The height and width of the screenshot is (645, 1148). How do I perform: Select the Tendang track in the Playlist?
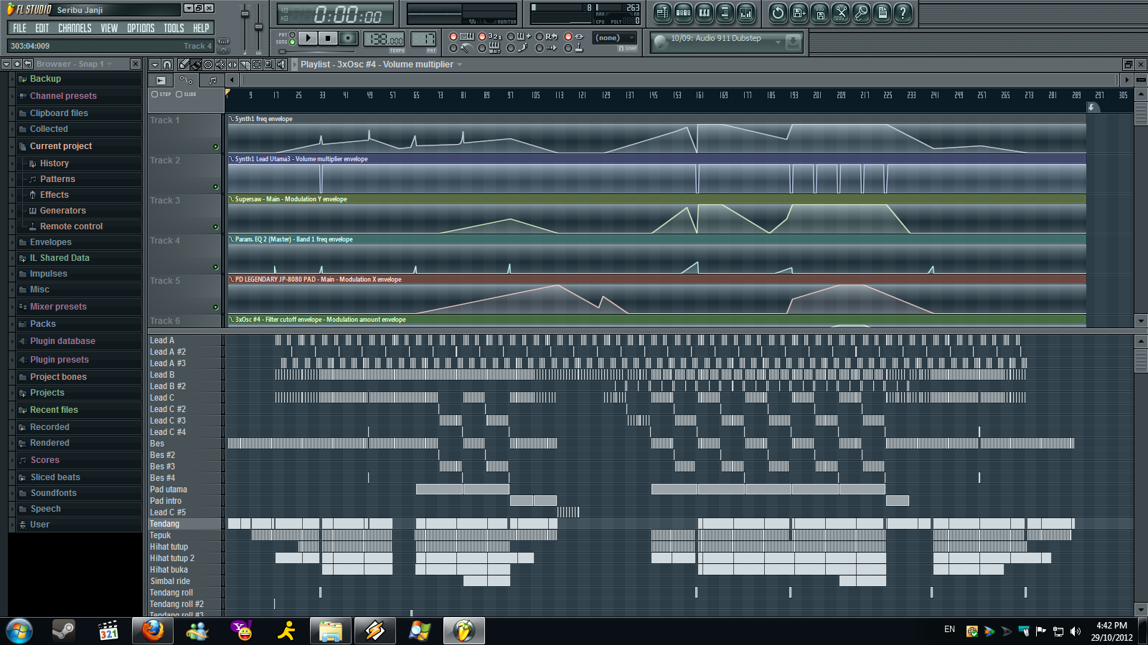pyautogui.click(x=164, y=524)
